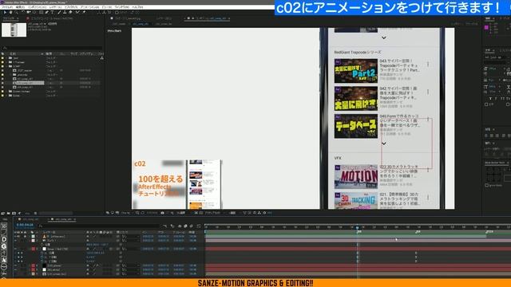
Task: Toggle visibility of fourth black solid layer
Action: [15, 265]
